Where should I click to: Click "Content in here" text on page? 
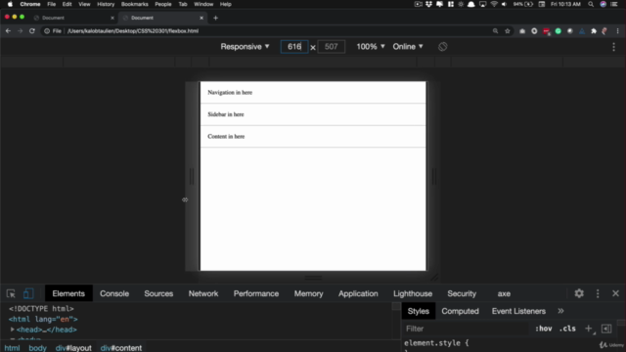226,136
